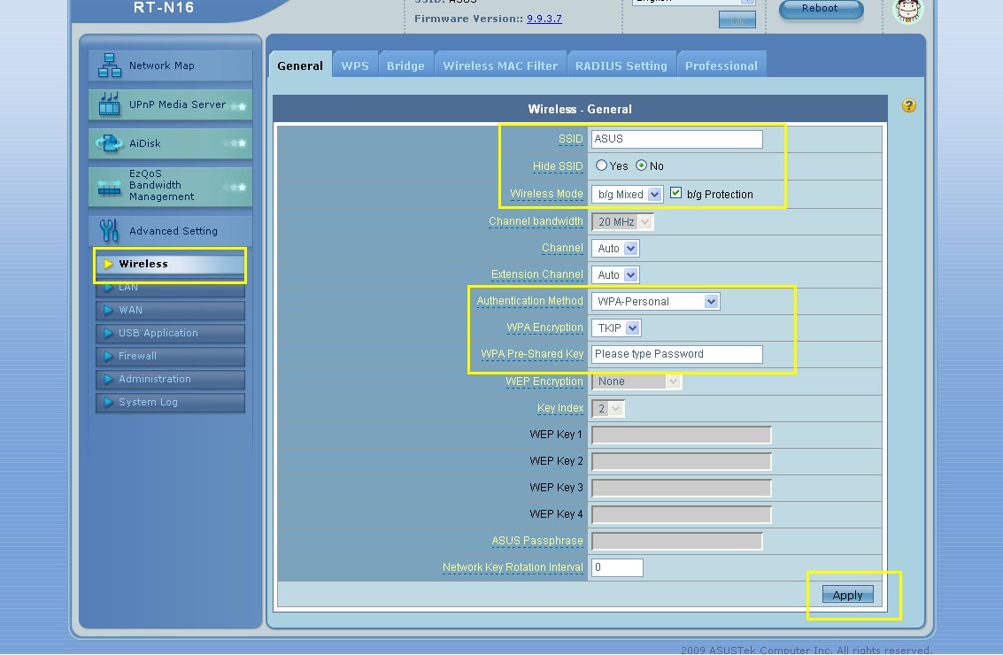Open the Key Index dropdown
The image size is (1003, 655).
pyautogui.click(x=607, y=408)
